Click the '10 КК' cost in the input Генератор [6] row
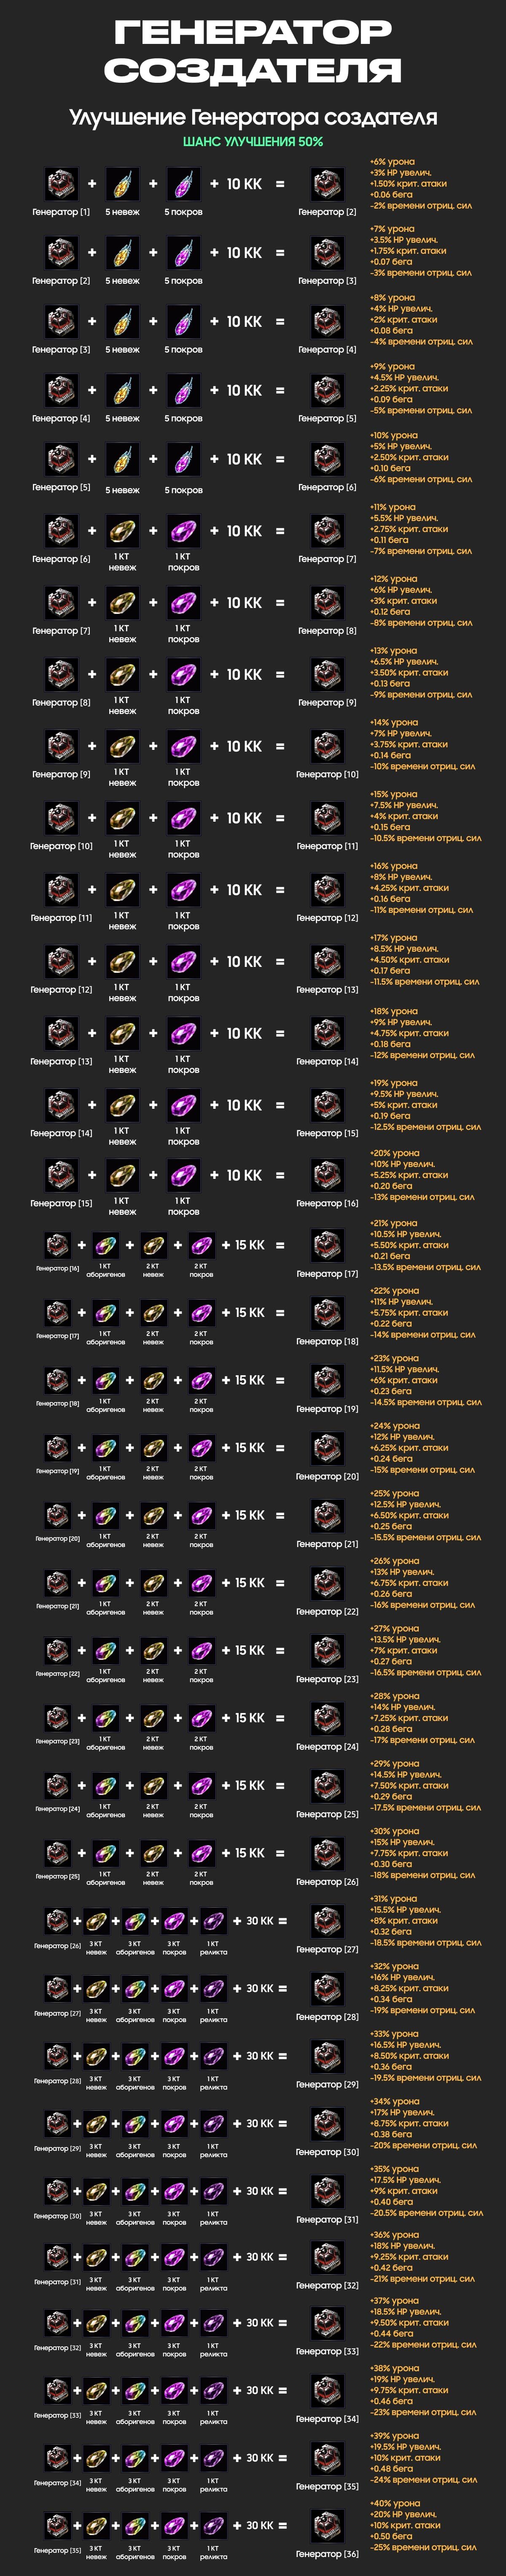Viewport: 506px width, 2576px height. click(x=244, y=531)
